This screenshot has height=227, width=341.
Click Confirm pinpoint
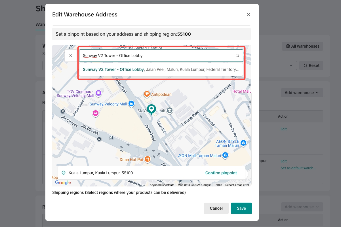click(x=221, y=173)
